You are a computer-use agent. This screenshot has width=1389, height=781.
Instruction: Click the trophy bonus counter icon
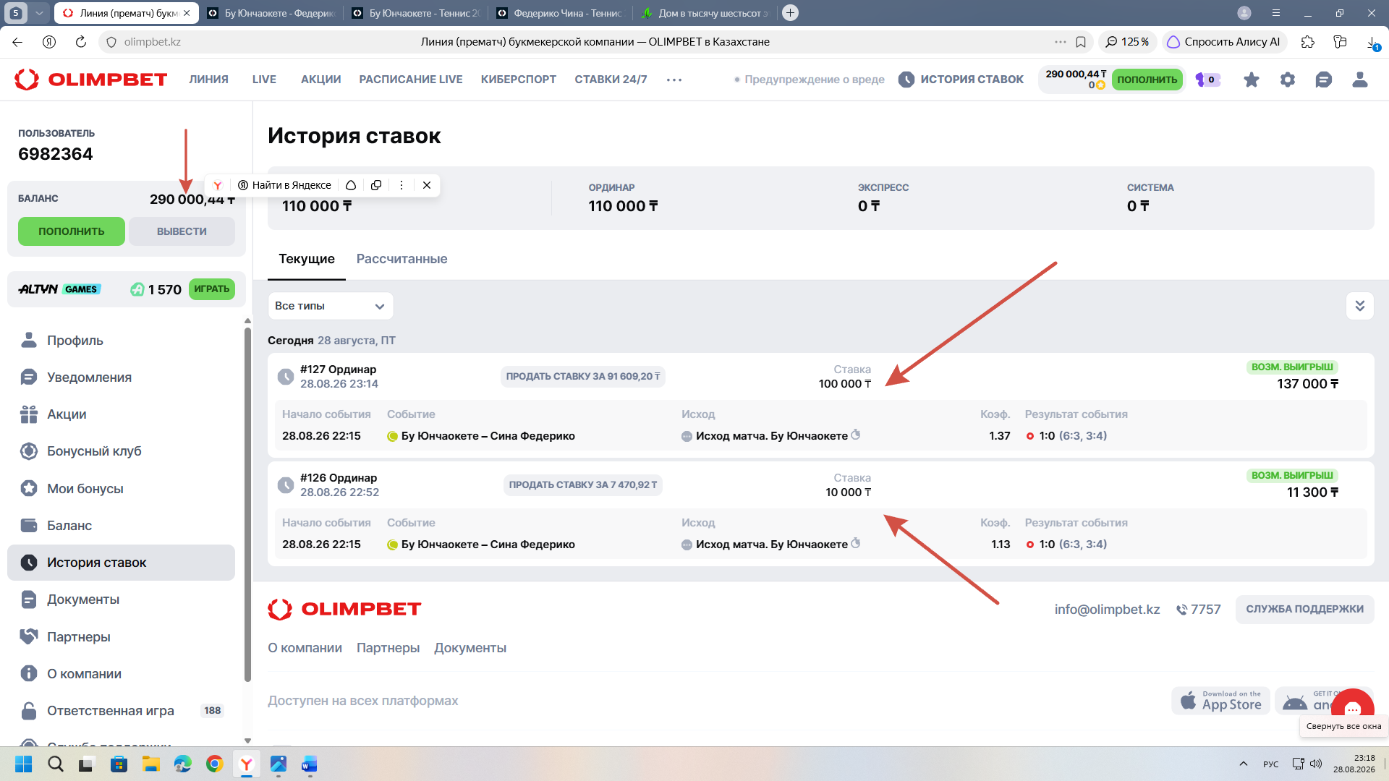tap(1207, 80)
